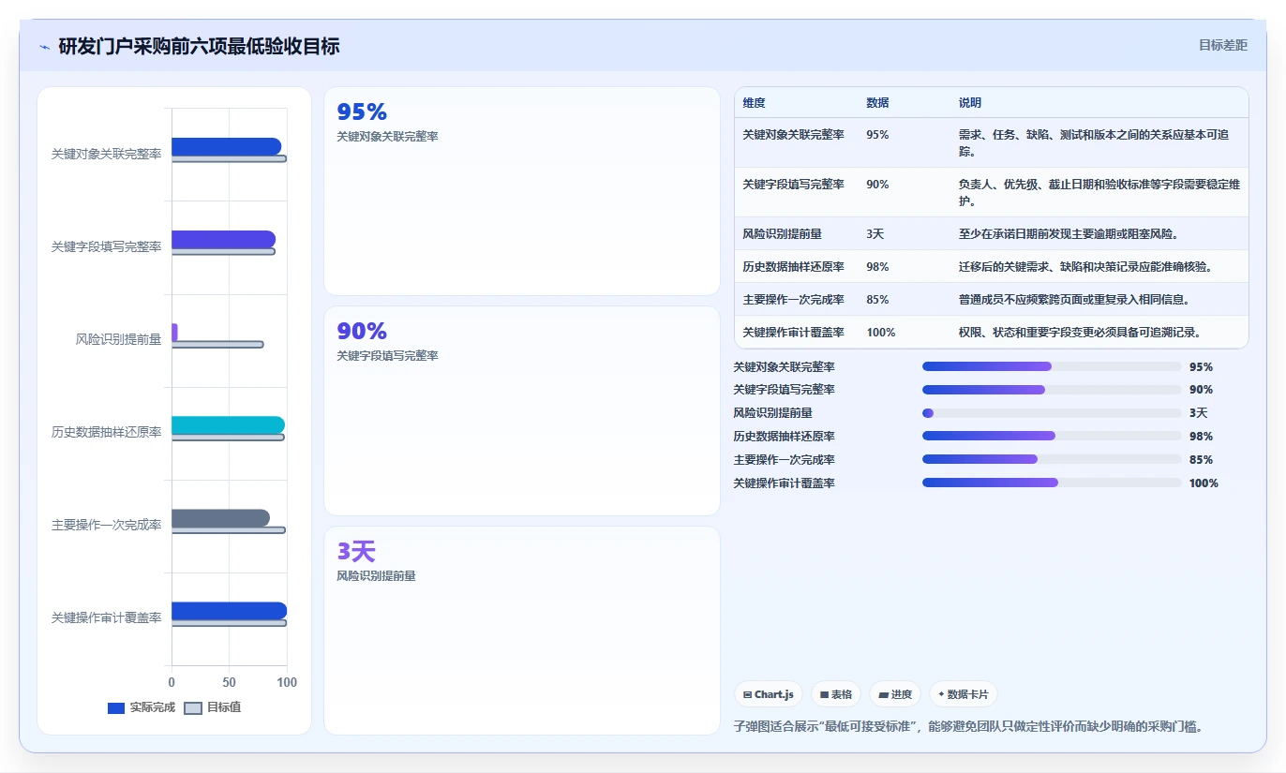Screen dimensions: 1286x773
Task: Click the description 权限、状态和重要字段变更必须具备可追溯记录。
Action: [1080, 333]
